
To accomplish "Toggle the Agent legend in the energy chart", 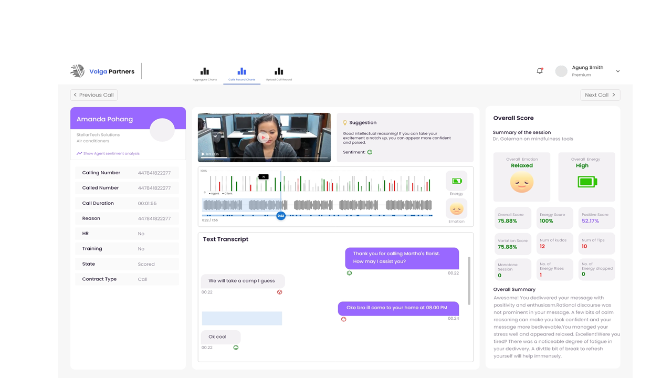I will coord(214,194).
